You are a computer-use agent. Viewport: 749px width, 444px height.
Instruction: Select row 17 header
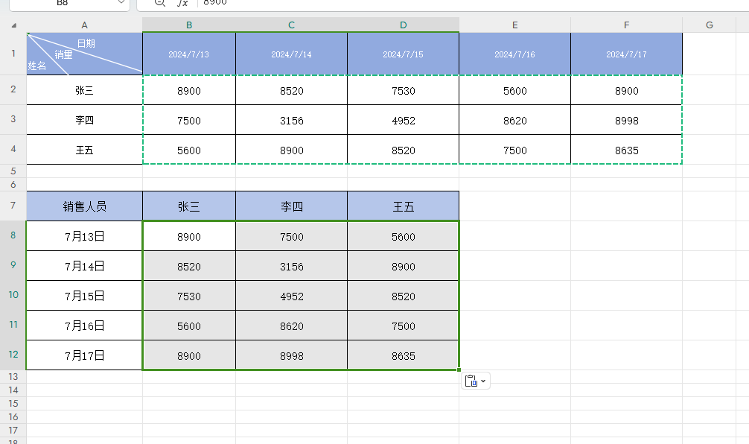(13, 430)
